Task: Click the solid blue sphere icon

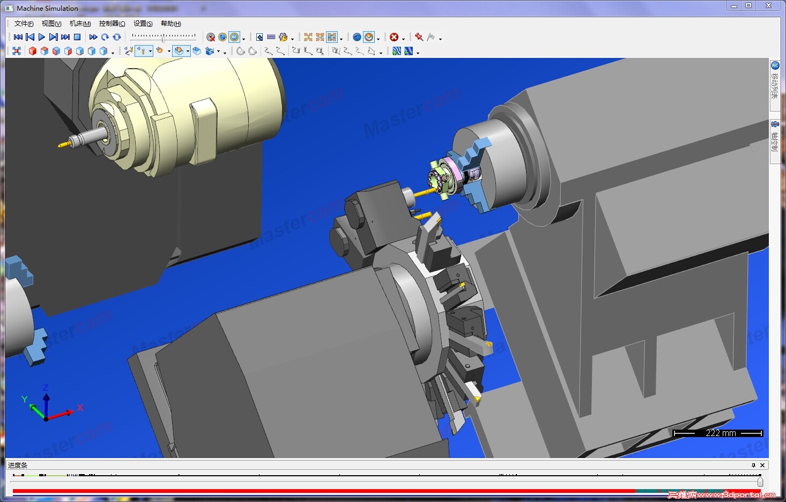Action: point(357,37)
